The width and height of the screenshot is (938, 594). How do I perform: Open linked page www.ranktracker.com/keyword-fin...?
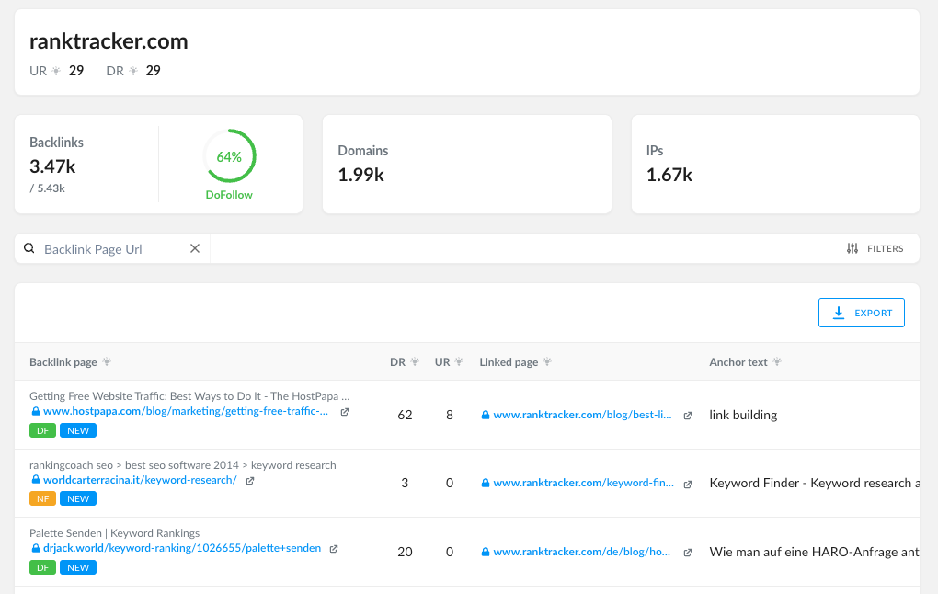tap(583, 483)
